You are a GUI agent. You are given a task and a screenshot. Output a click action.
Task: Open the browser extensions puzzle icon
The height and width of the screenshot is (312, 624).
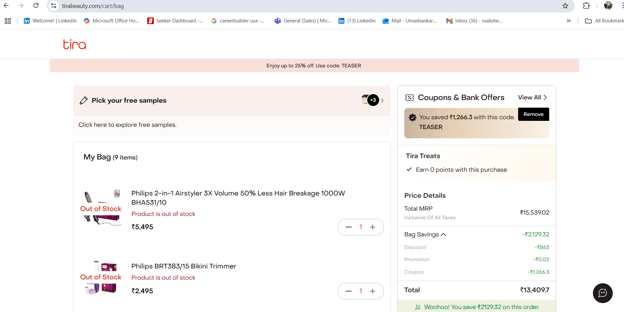click(x=586, y=6)
